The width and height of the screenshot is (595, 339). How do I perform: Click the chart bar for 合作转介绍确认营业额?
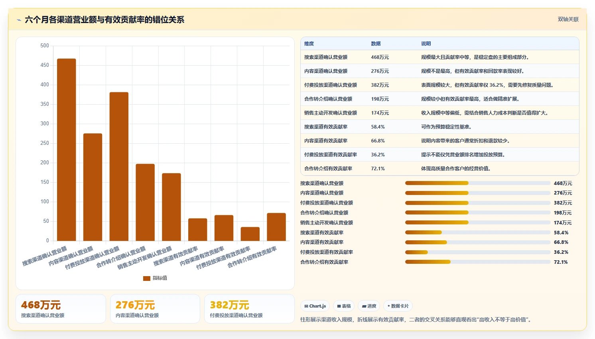(x=145, y=202)
